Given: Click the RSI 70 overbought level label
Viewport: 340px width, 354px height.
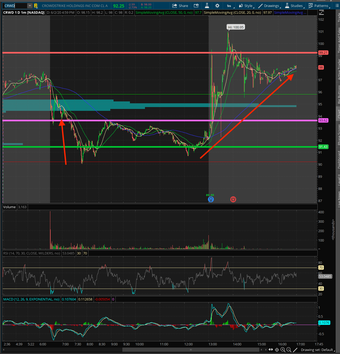Looking at the screenshot, I should (x=321, y=267).
